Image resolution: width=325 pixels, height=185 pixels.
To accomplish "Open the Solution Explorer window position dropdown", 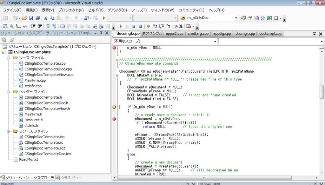I will [x=96, y=33].
